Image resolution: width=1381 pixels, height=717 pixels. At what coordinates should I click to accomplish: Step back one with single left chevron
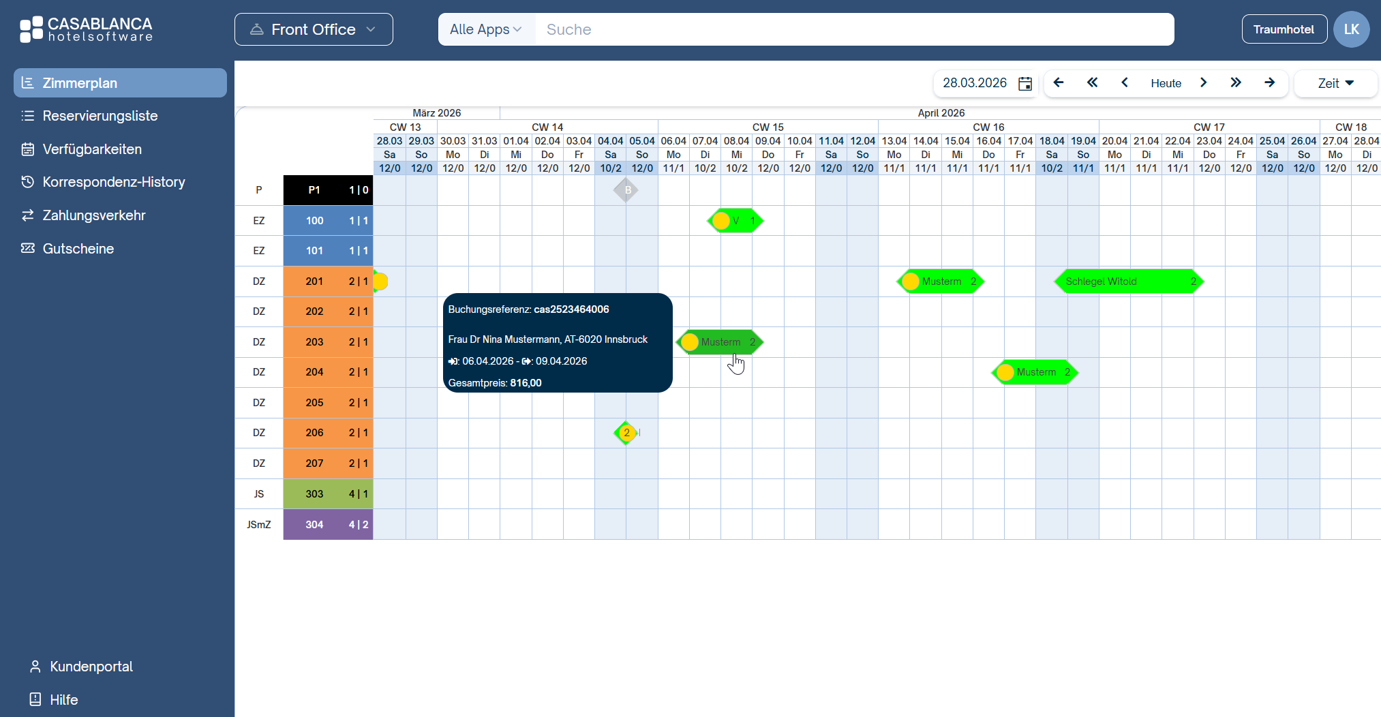(1125, 82)
